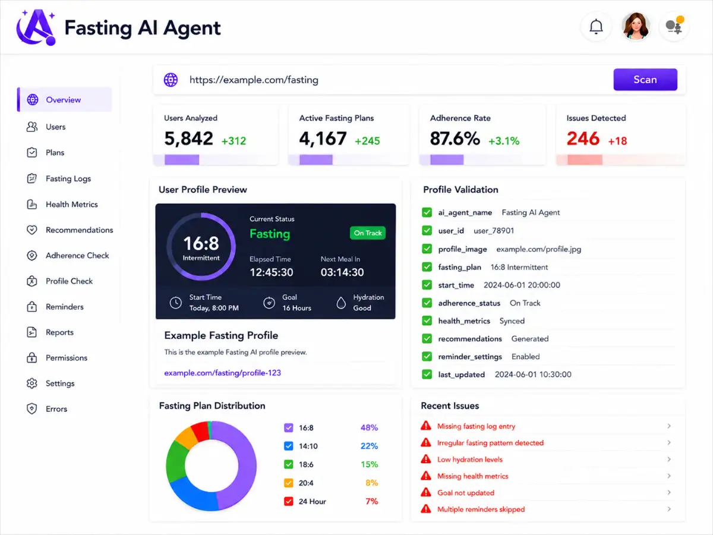Viewport: 713px width, 535px height.
Task: Toggle the adherence_status checkbox
Action: (427, 303)
